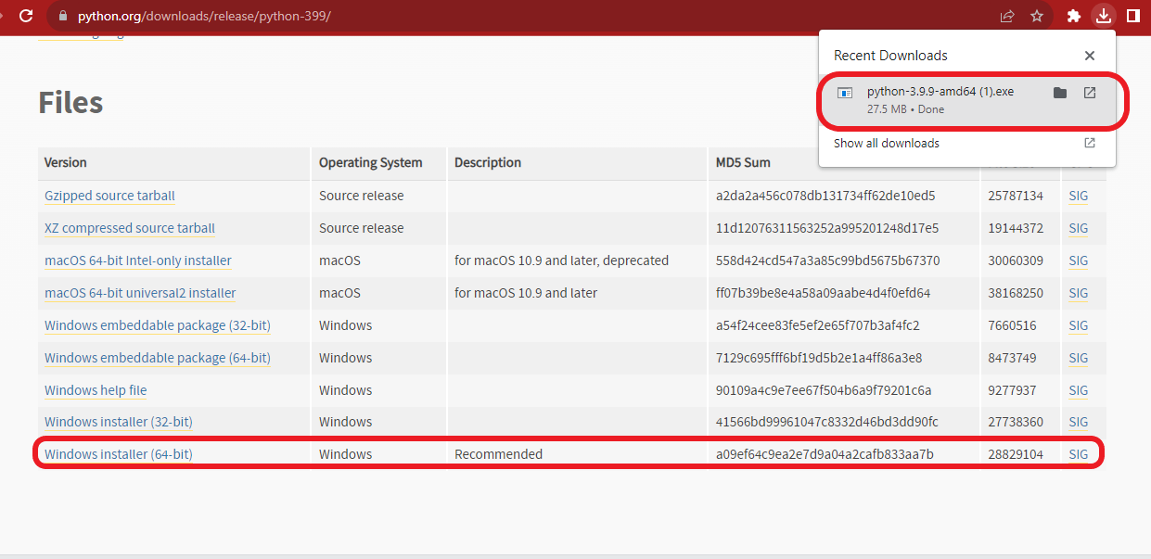Click the Version column header

coord(66,162)
